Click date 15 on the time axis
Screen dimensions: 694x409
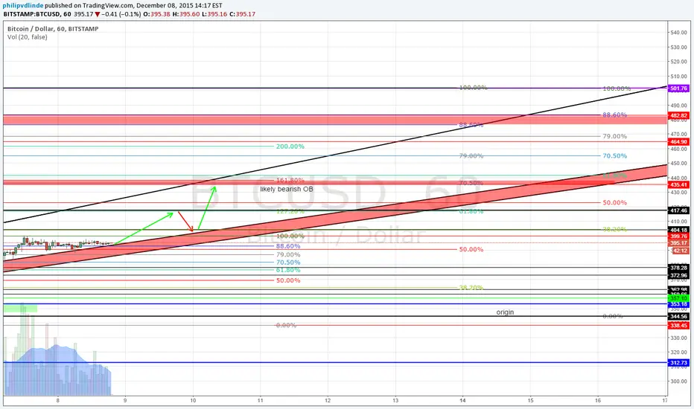530,401
